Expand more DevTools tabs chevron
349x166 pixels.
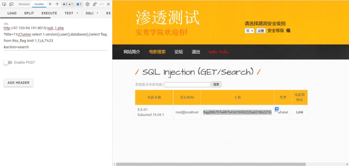(50, 4)
